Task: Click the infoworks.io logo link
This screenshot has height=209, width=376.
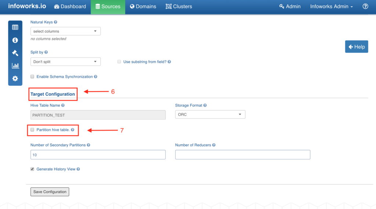Action: [27, 6]
